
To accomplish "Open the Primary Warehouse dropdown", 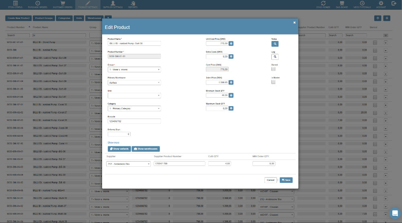I will 134,82.
